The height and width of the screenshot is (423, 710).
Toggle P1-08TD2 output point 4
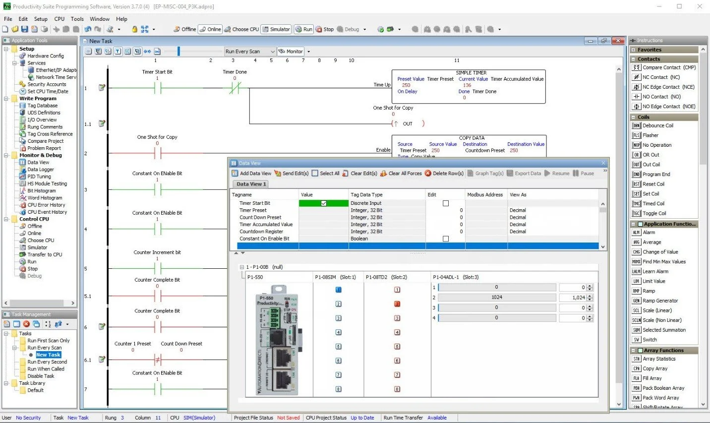397,332
